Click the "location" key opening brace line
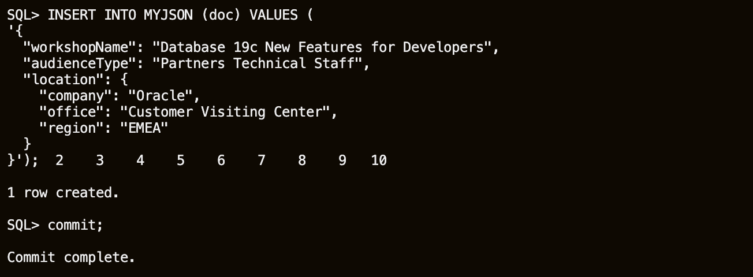The width and height of the screenshot is (753, 277). pyautogui.click(x=75, y=80)
